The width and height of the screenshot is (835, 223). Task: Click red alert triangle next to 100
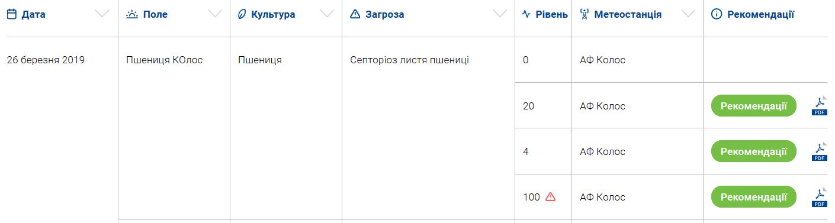tap(550, 197)
